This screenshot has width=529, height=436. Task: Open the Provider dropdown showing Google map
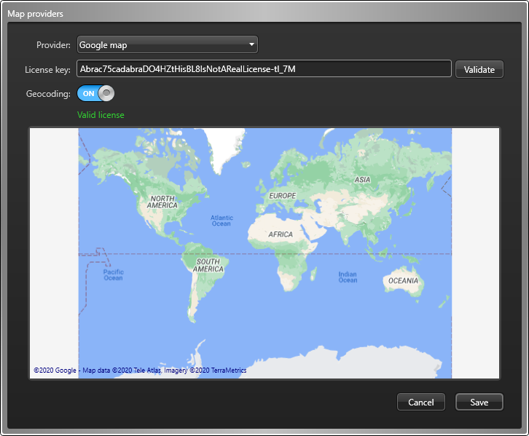[167, 45]
